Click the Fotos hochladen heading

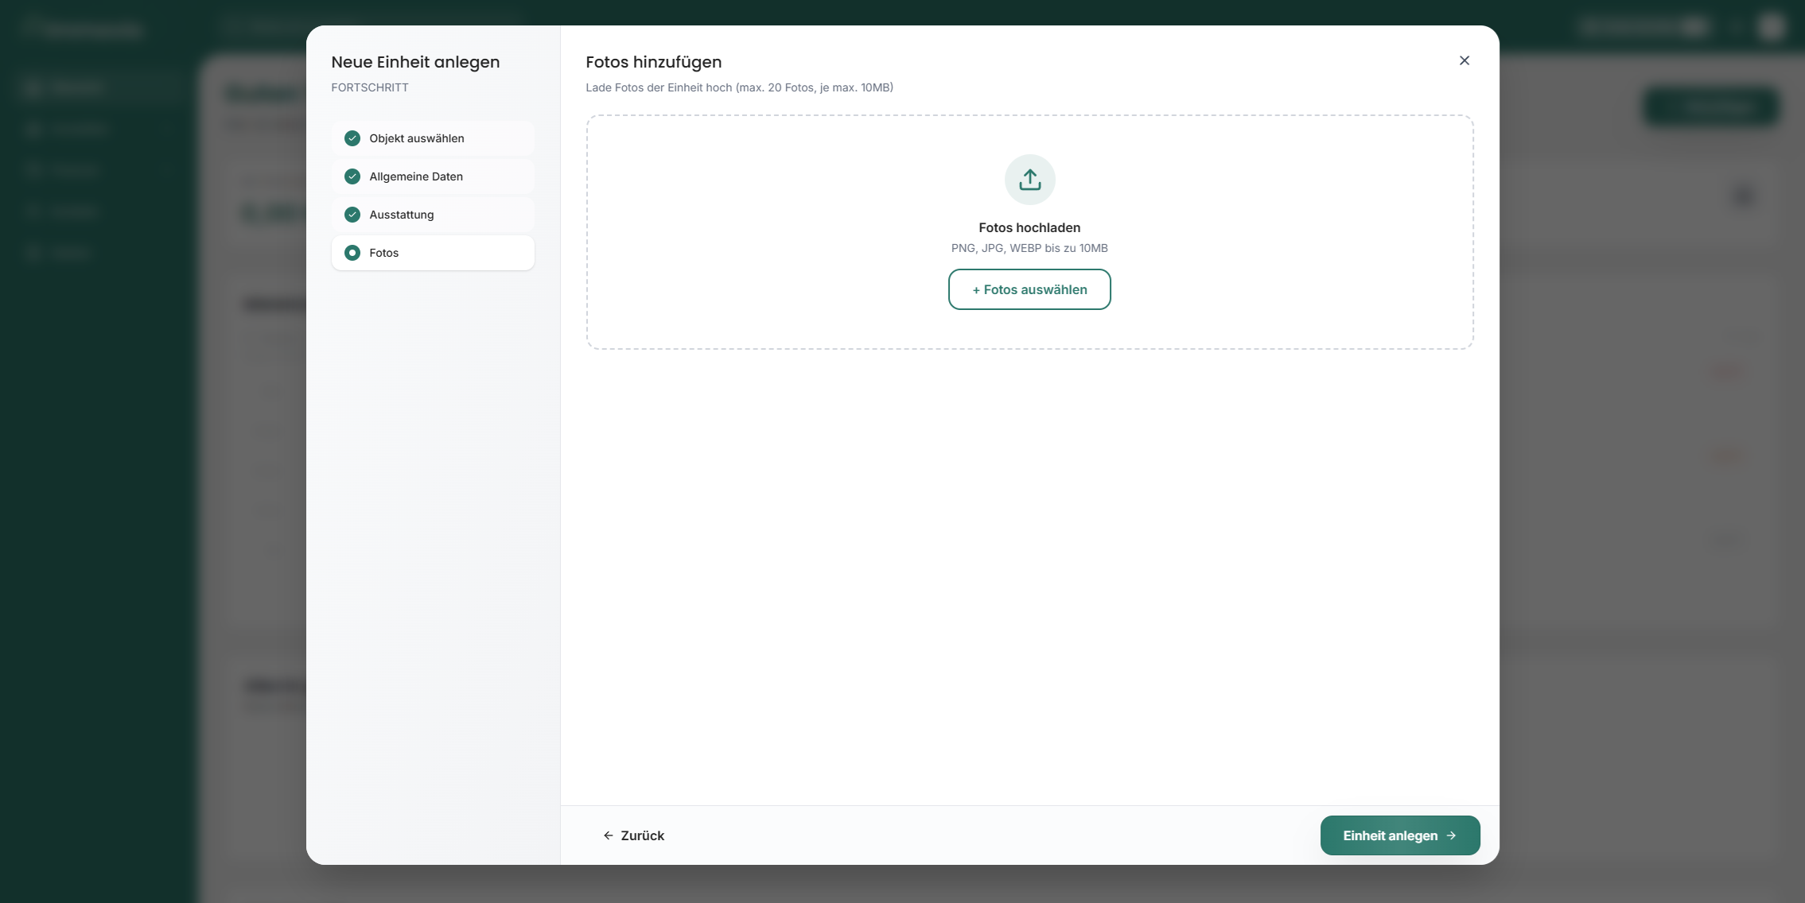(x=1029, y=227)
